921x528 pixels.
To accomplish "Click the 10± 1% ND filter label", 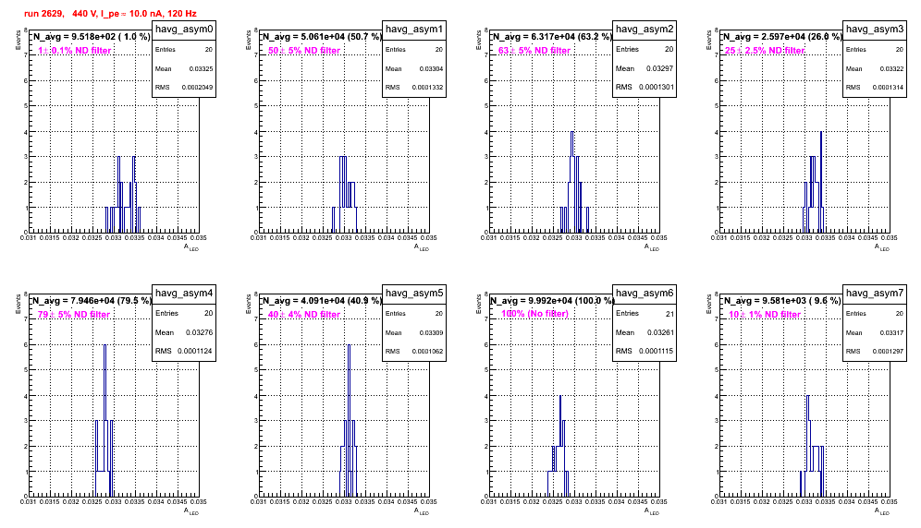I will click(765, 315).
